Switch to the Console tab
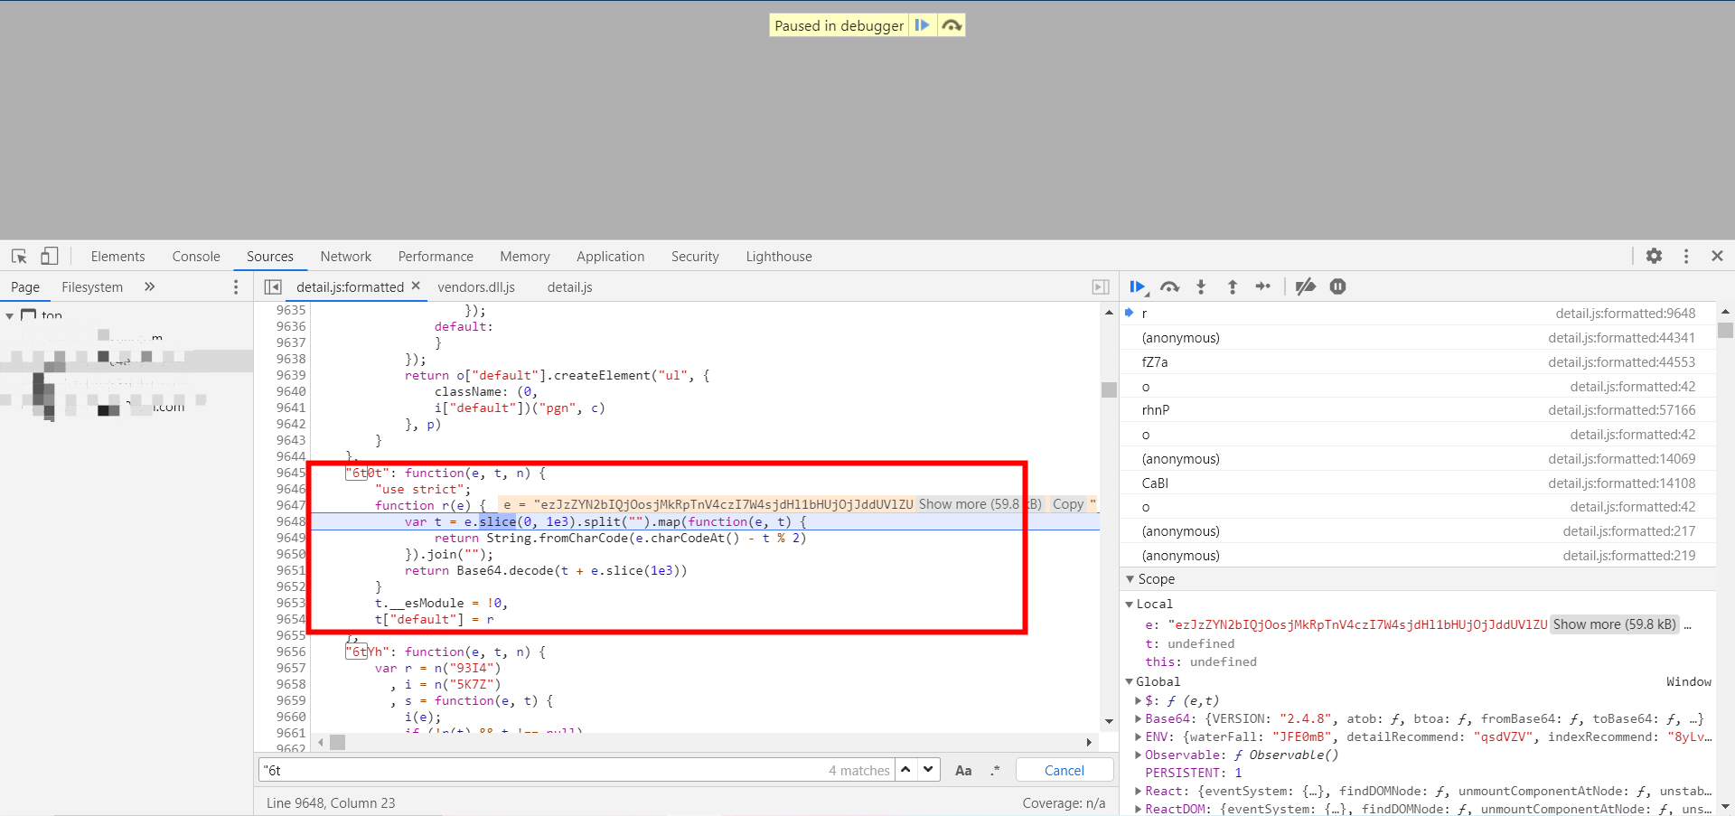 [x=196, y=257]
